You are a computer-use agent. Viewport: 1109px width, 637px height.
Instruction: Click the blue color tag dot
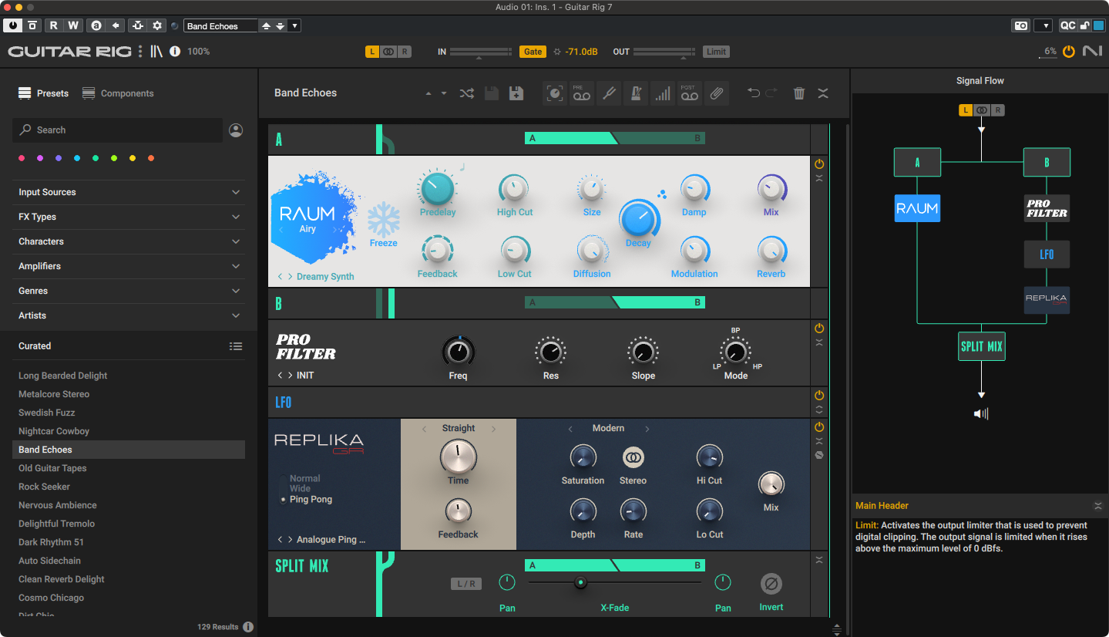point(76,158)
